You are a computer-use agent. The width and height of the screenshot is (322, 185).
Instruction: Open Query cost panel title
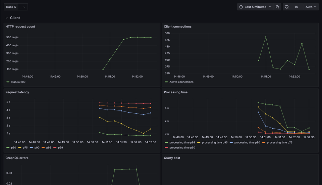pyautogui.click(x=172, y=158)
